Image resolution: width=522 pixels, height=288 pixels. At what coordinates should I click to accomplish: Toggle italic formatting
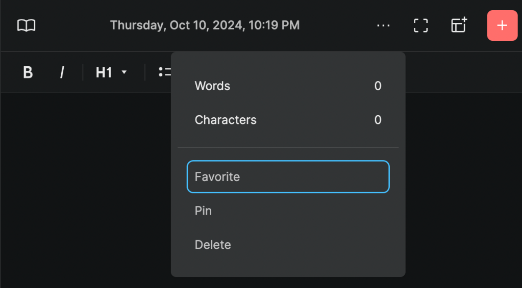click(x=62, y=72)
